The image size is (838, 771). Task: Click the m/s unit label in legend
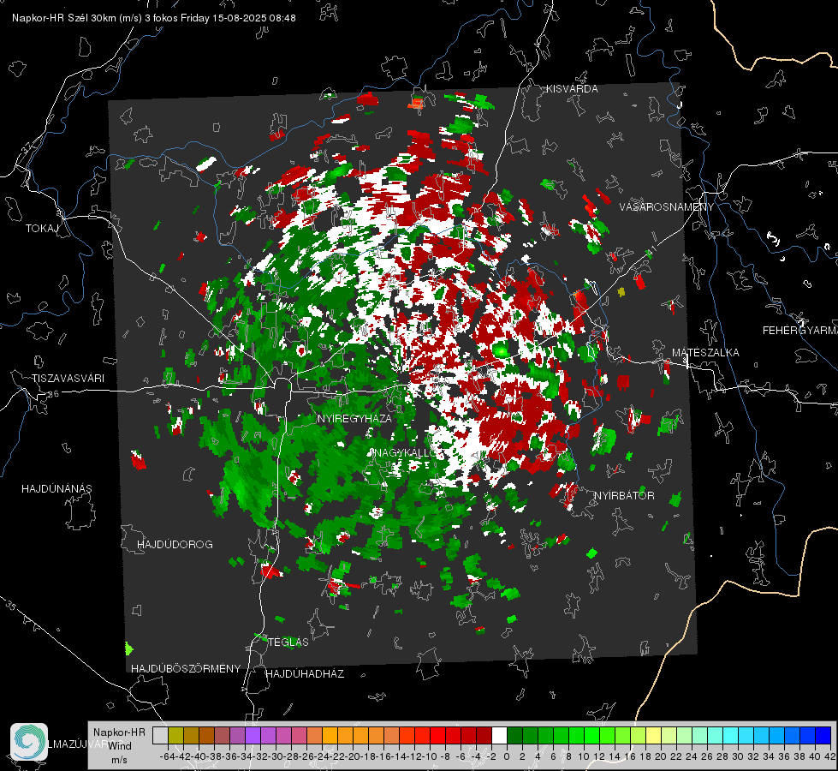point(120,760)
